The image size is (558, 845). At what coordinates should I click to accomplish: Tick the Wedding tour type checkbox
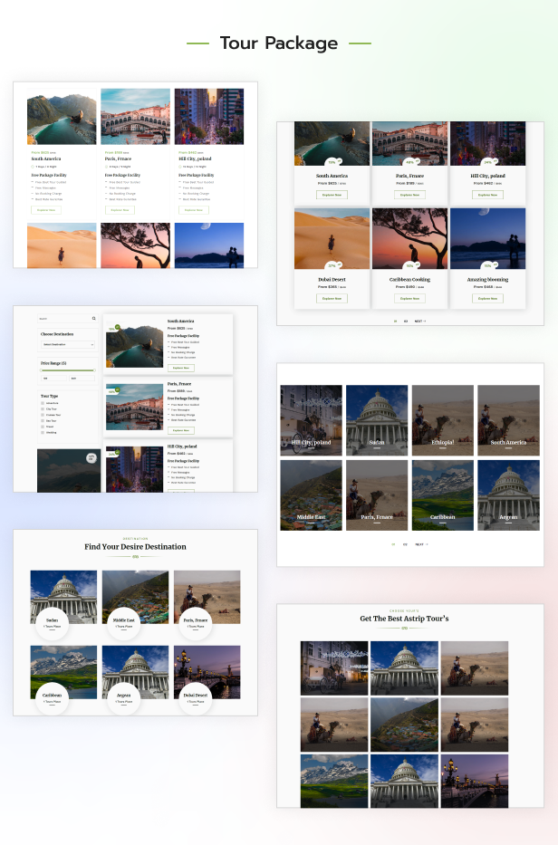pos(43,433)
